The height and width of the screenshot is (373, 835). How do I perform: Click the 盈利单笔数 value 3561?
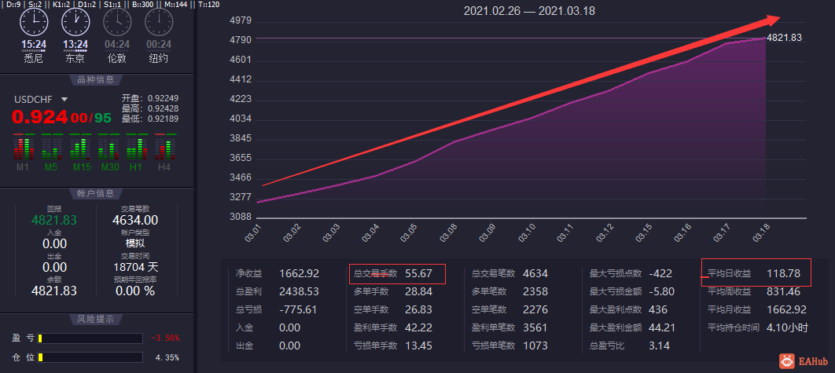tap(535, 327)
